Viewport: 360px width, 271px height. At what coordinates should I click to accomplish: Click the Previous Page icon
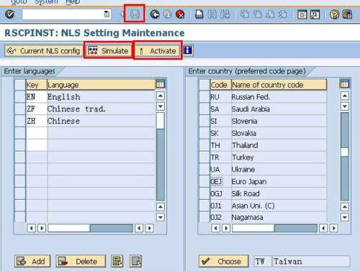[258, 14]
